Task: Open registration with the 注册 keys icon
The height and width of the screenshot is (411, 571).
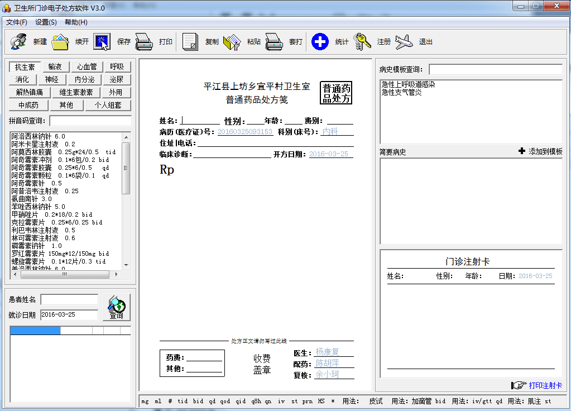Action: coord(362,42)
